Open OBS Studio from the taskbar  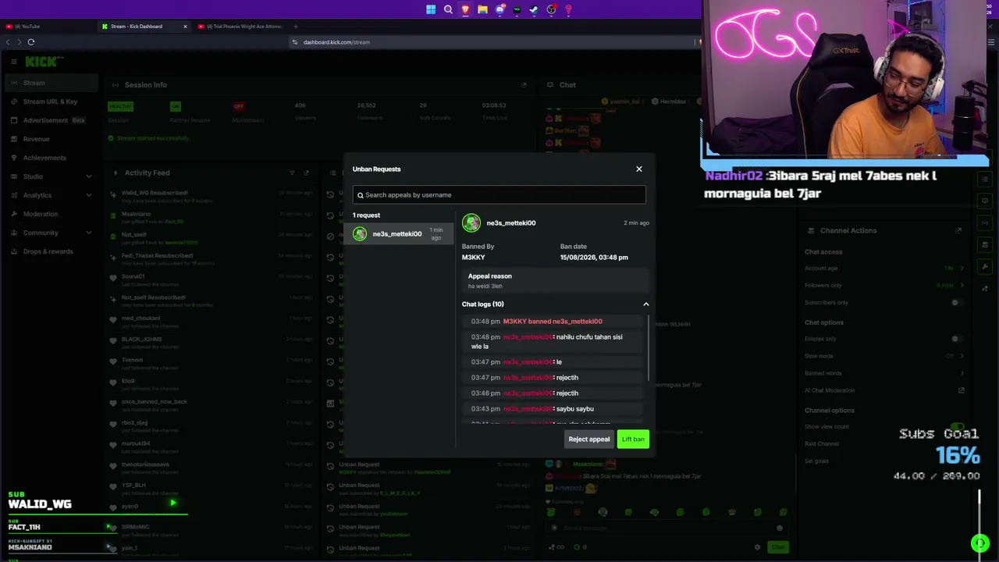551,9
